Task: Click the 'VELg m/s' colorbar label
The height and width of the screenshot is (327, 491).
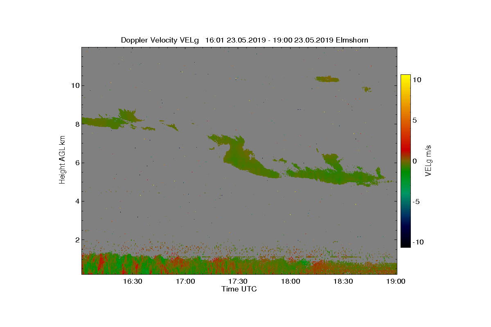Action: coord(428,160)
